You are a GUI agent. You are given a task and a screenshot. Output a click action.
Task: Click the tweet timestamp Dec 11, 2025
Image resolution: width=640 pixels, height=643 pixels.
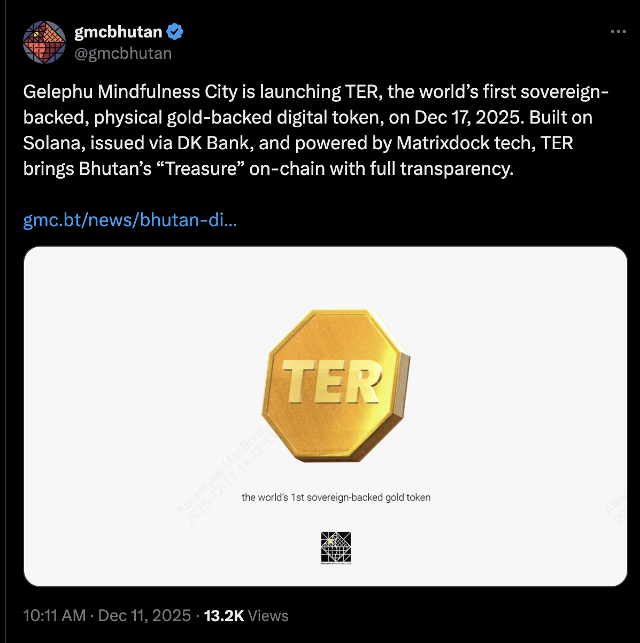point(144,615)
